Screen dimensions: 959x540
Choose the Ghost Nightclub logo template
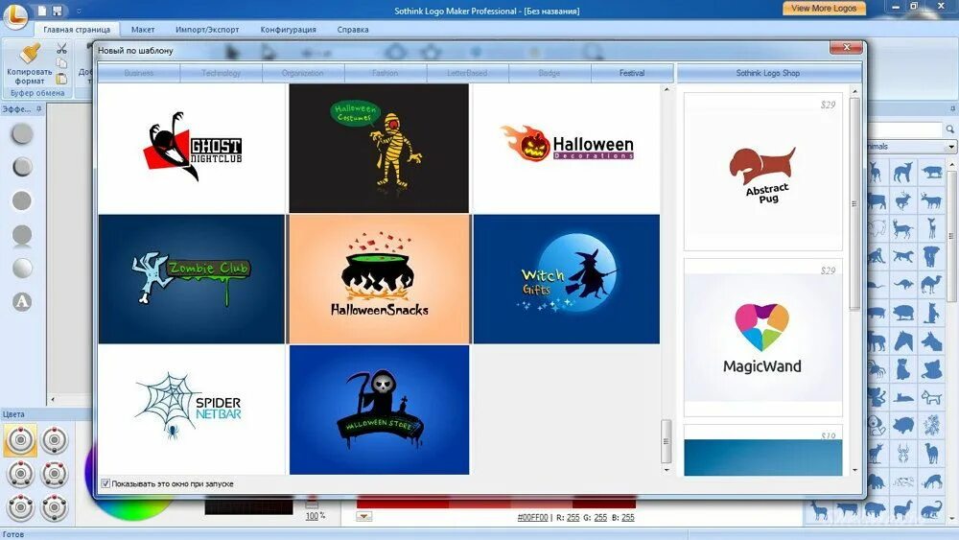pos(192,148)
